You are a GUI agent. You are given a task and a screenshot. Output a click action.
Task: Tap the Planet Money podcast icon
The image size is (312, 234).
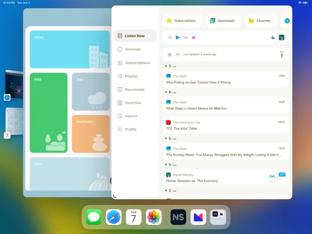click(x=168, y=175)
